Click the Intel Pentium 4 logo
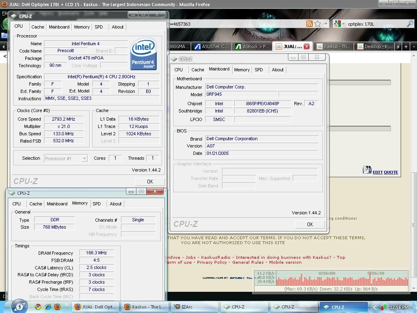Screen dimensions: 417x313 tap(144, 54)
